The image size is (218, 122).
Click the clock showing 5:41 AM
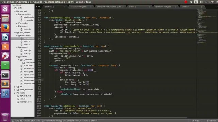point(210,2)
